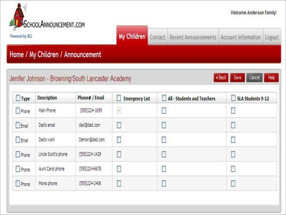Toggle the Emergency List header checkbox
Screen dimensions: 286x215
pyautogui.click(x=119, y=98)
